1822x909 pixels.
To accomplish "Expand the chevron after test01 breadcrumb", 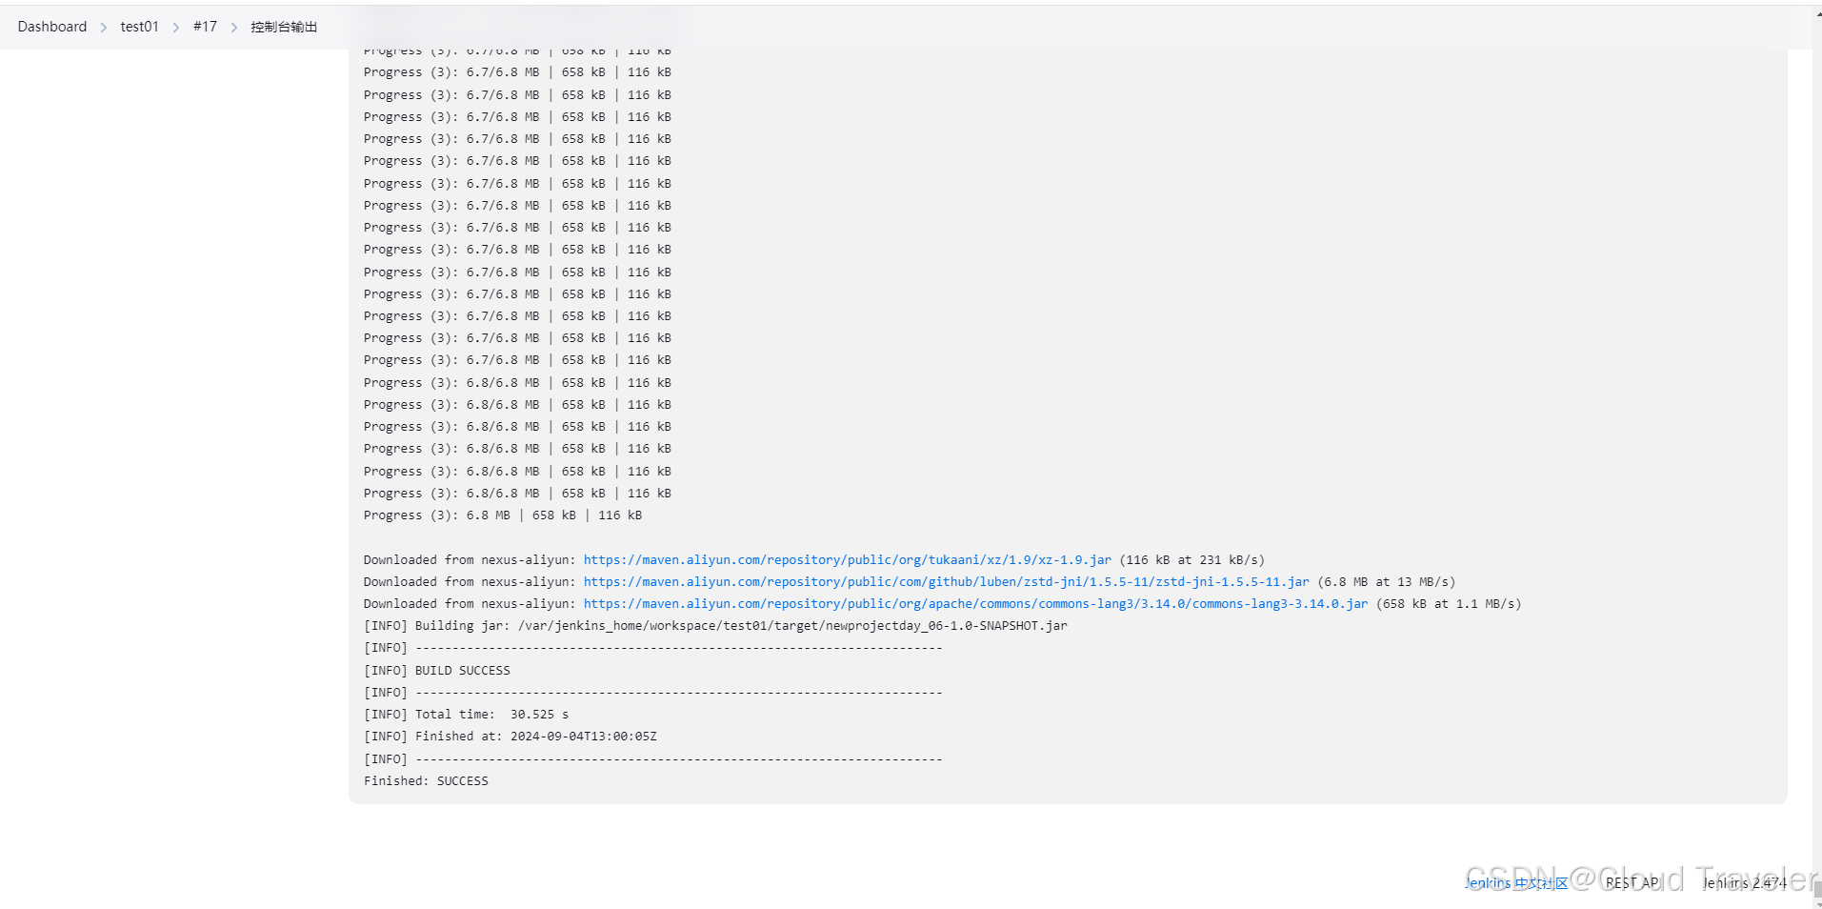I will [x=176, y=28].
